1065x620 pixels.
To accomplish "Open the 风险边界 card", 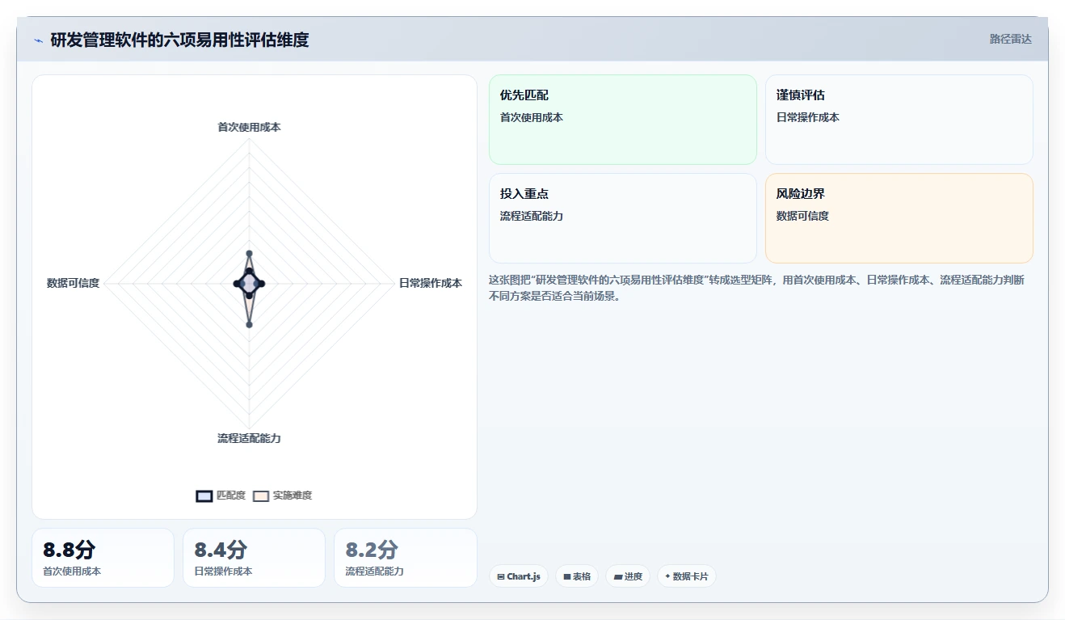I will (x=899, y=218).
